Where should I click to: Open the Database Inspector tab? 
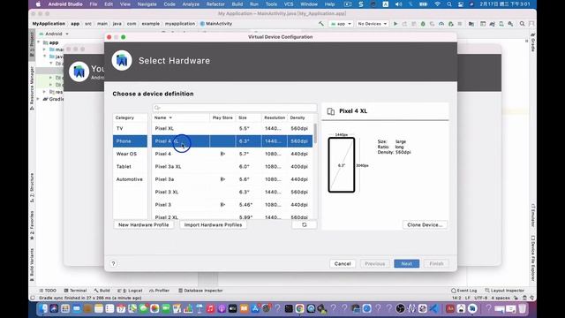coord(200,291)
